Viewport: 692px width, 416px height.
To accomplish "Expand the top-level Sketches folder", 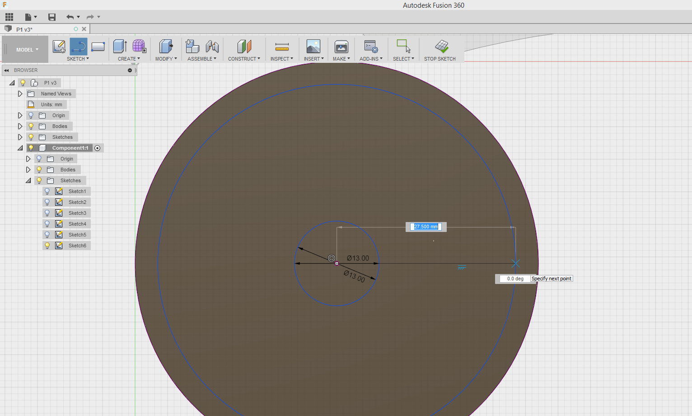I will click(20, 137).
